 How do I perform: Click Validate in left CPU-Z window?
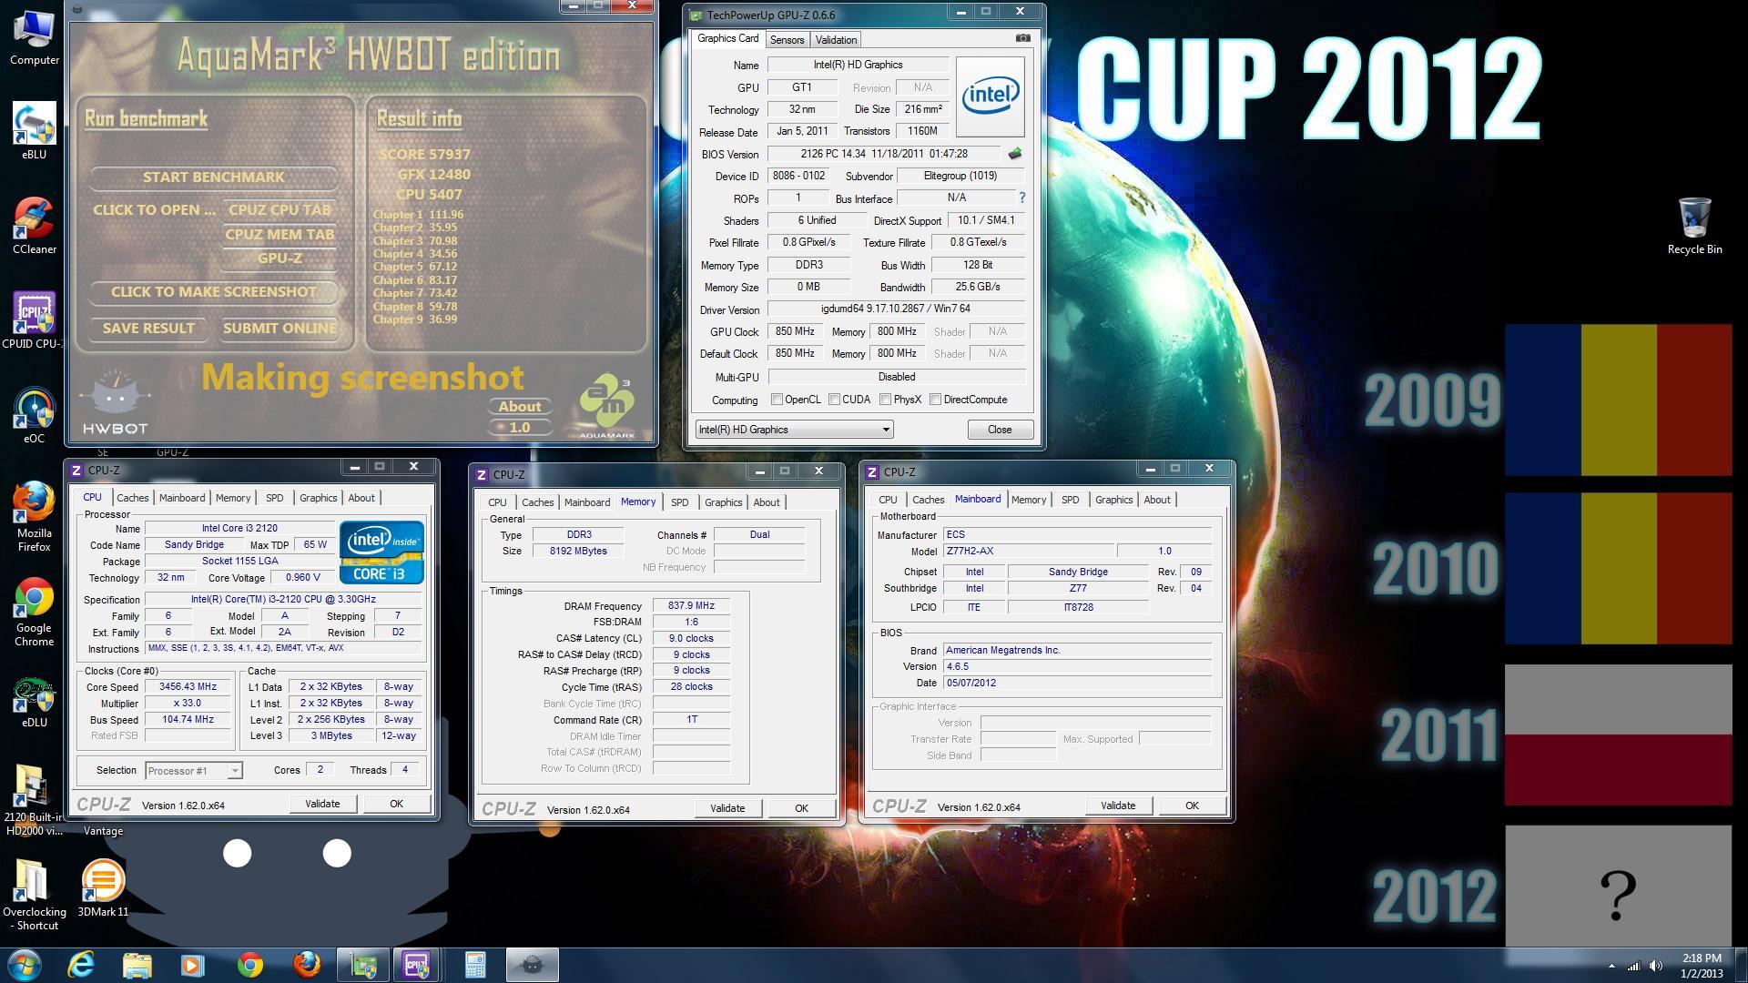click(x=322, y=805)
